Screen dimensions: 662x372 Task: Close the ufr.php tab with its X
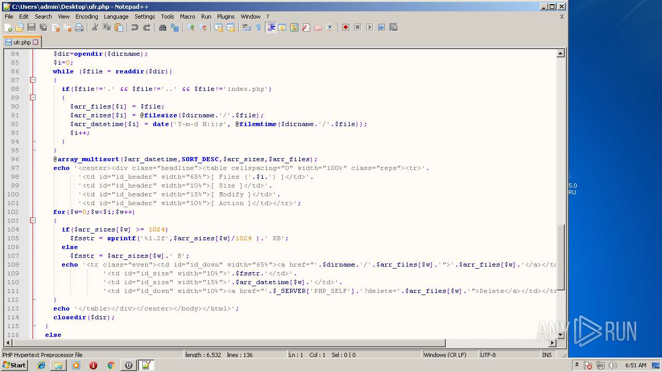(36, 42)
